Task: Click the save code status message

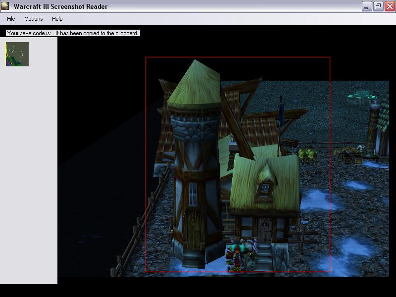Action: (73, 33)
